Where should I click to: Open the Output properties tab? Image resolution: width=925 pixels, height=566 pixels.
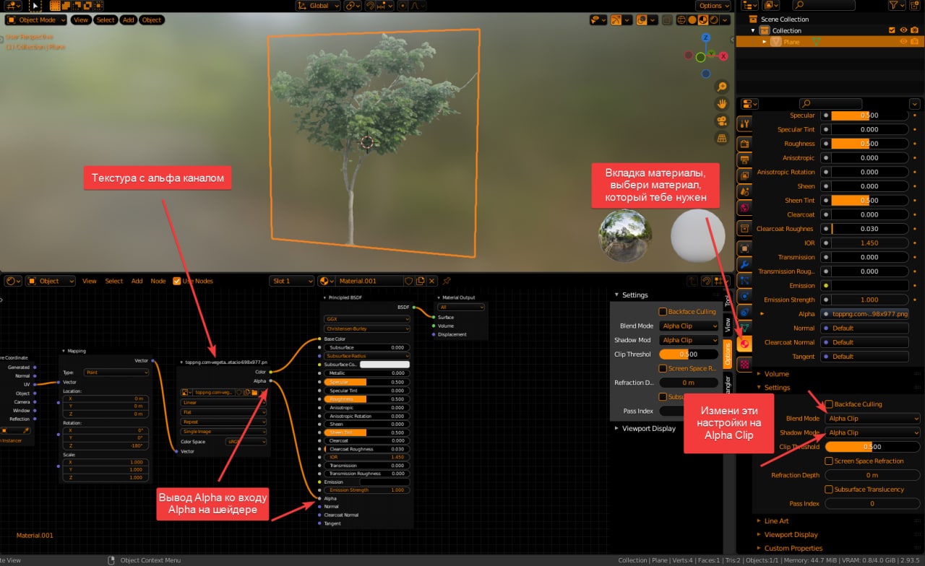[744, 160]
